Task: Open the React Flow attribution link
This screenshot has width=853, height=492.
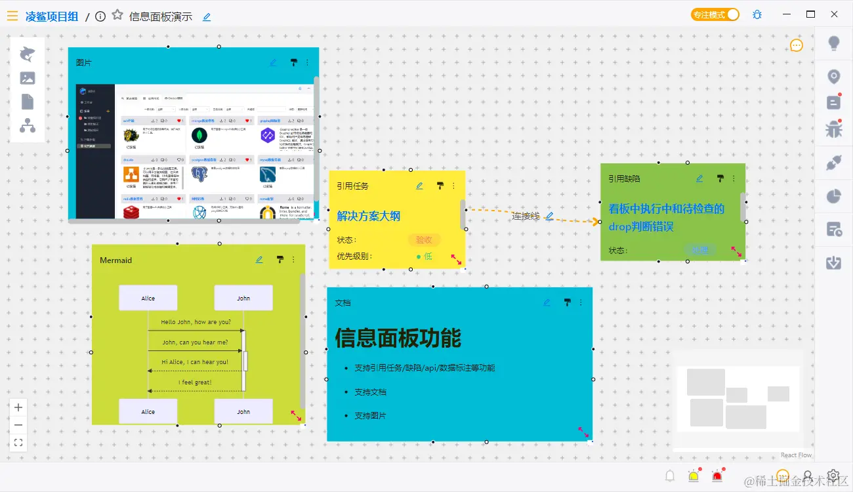Action: pos(796,455)
